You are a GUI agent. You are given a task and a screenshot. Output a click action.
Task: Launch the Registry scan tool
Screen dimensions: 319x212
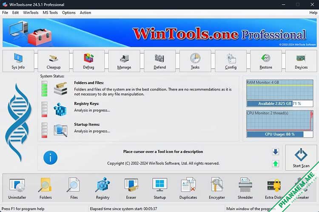pos(103,188)
